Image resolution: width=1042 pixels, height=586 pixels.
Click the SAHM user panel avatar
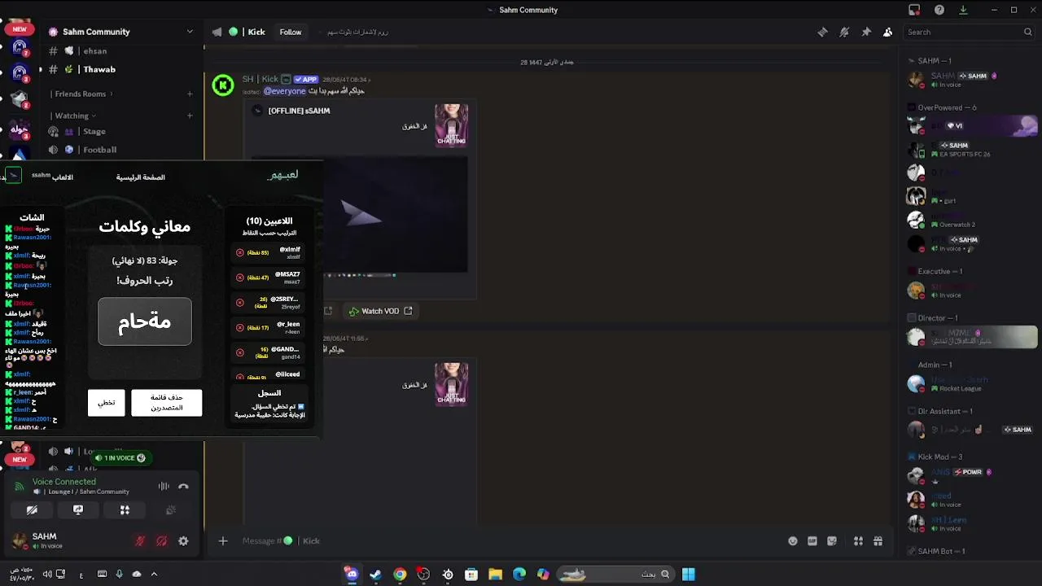point(19,541)
